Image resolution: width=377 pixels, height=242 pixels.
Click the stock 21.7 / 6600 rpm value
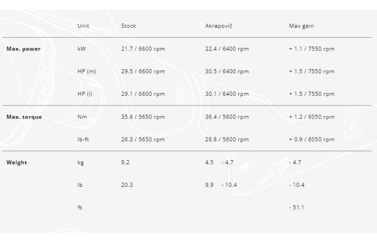pos(143,49)
